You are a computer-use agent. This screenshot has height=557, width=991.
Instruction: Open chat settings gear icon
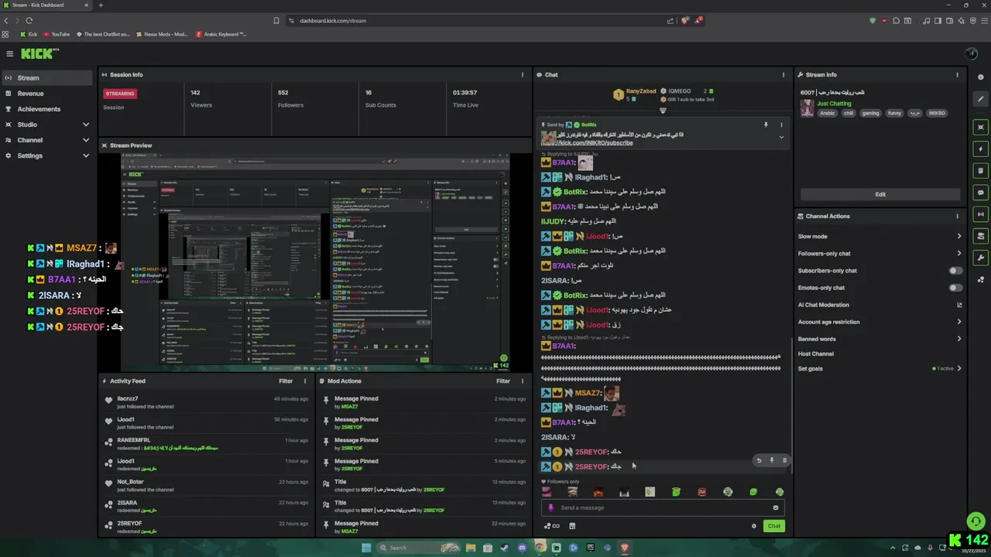[754, 526]
